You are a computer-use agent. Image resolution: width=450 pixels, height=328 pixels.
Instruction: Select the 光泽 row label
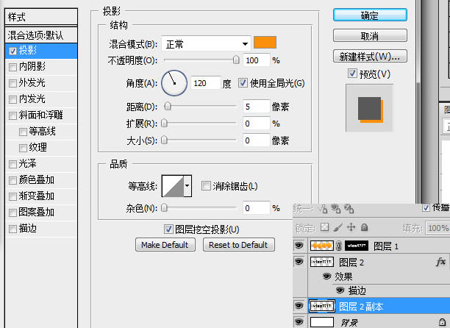[27, 164]
